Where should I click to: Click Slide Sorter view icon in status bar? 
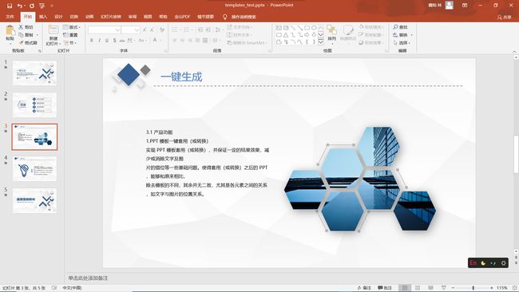click(x=418, y=288)
